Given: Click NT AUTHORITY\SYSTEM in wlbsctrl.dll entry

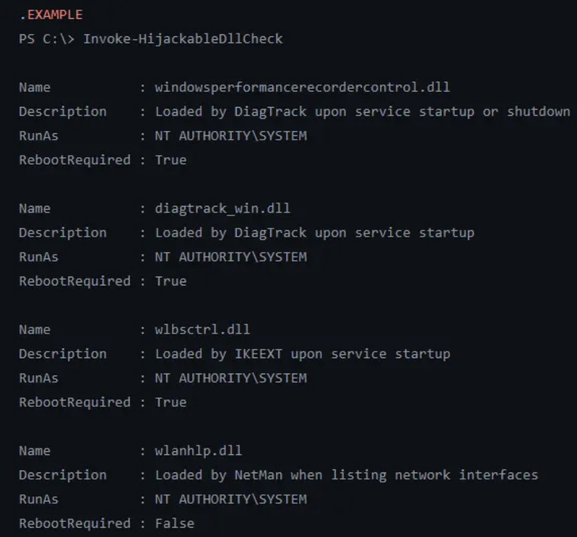Looking at the screenshot, I should (231, 378).
